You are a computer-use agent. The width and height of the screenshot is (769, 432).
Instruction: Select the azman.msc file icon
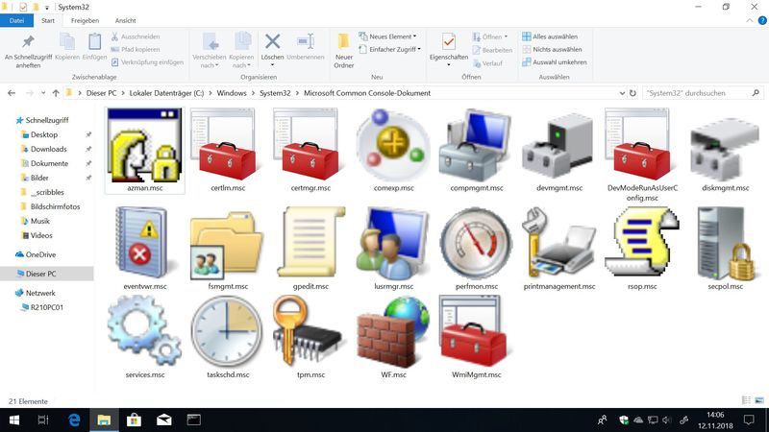point(145,145)
